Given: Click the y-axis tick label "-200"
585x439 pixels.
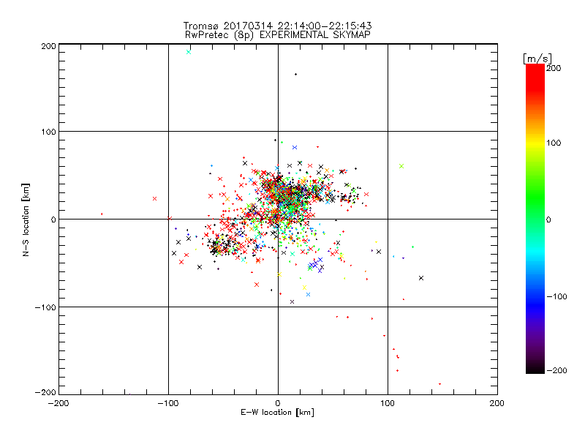Looking at the screenshot, I should pos(45,393).
